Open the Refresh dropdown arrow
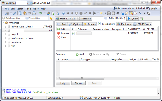 coord(45,13)
